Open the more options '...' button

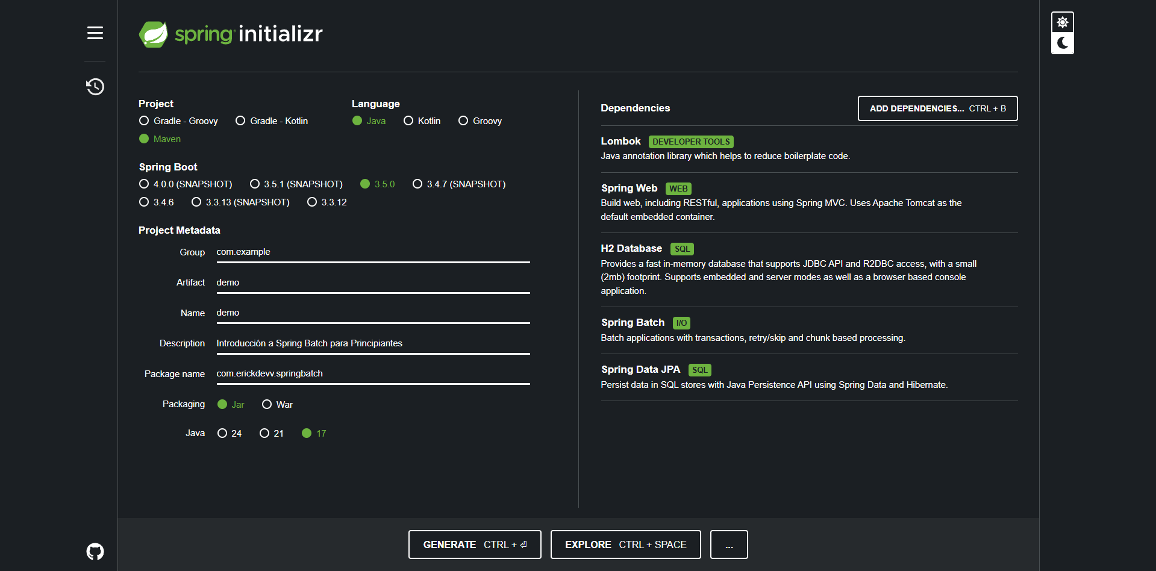tap(729, 544)
